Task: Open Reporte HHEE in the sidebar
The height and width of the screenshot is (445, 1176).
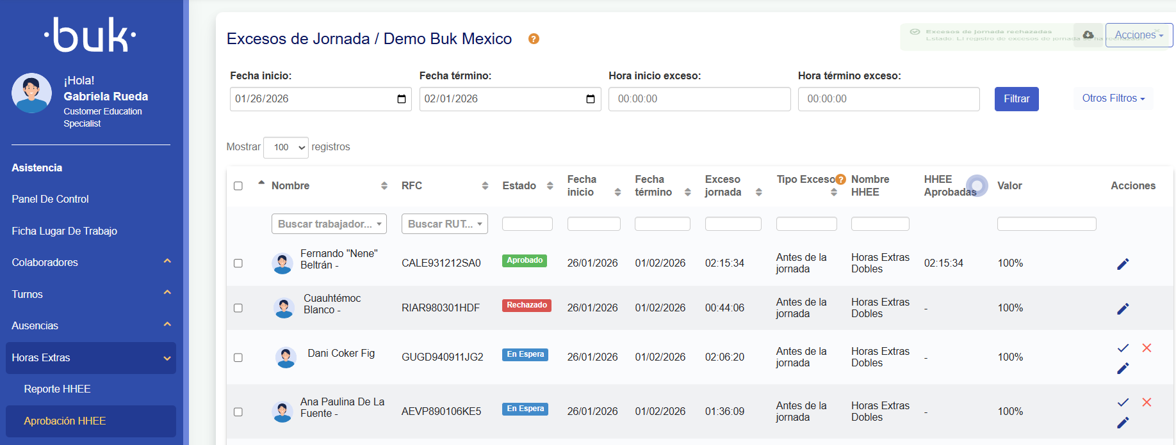Action: click(57, 389)
